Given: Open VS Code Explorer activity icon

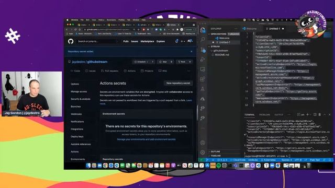Looking at the screenshot, I should (x=203, y=30).
